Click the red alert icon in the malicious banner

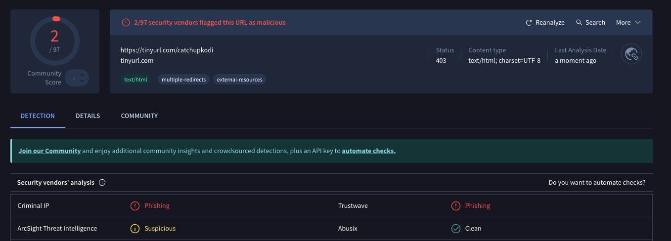click(126, 22)
